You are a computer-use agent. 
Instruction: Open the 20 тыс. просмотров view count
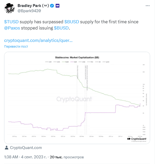[x=67, y=157]
